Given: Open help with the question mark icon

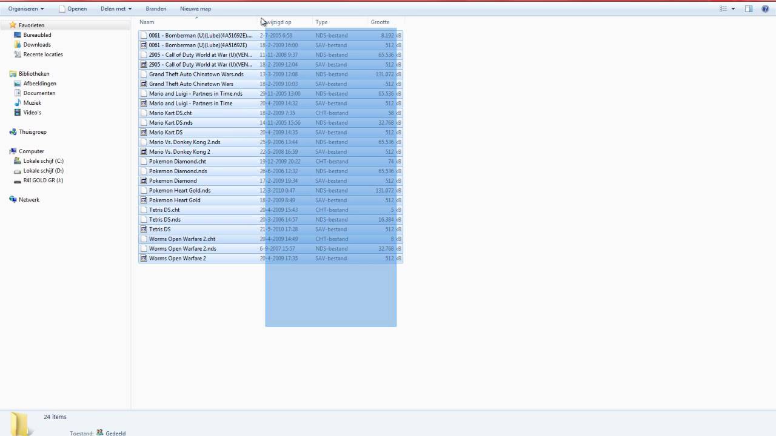Looking at the screenshot, I should point(765,8).
